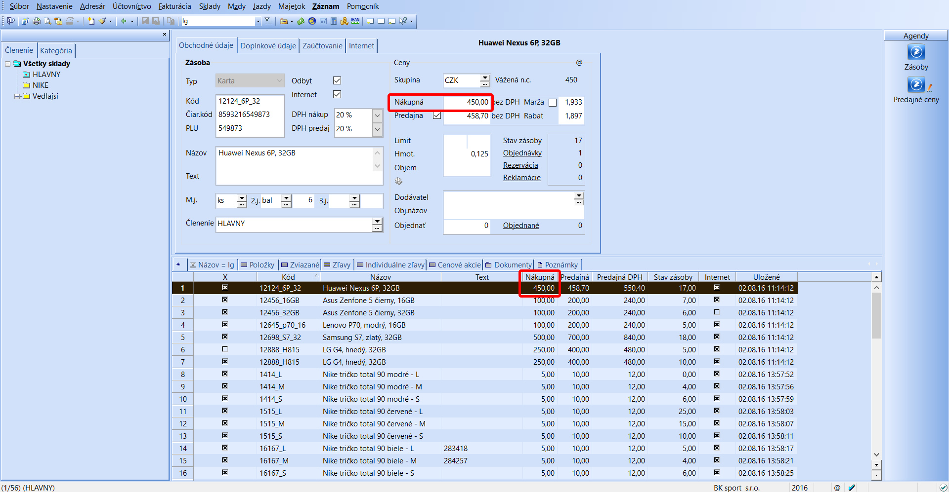Switch to the Doplnkové údaje tab
The height and width of the screenshot is (492, 949).
[x=268, y=46]
